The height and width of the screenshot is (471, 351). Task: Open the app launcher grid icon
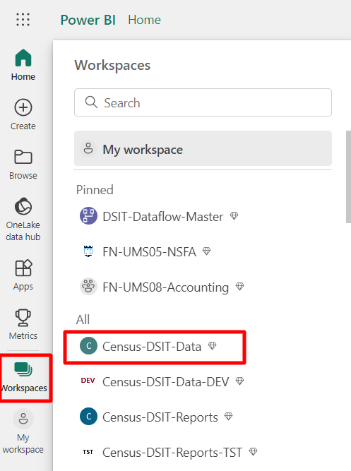[23, 20]
